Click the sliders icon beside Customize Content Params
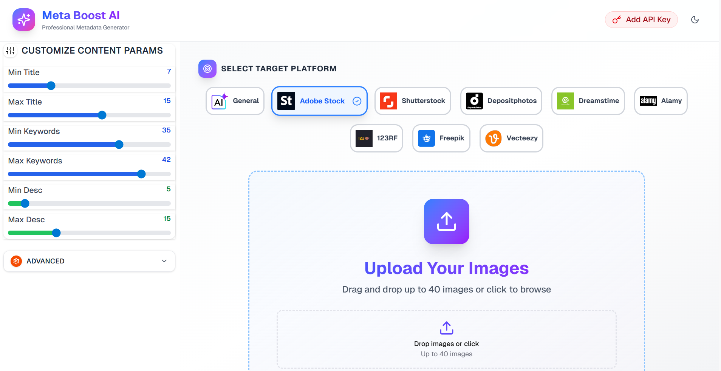Screen dimensions: 721x371 pyautogui.click(x=11, y=51)
